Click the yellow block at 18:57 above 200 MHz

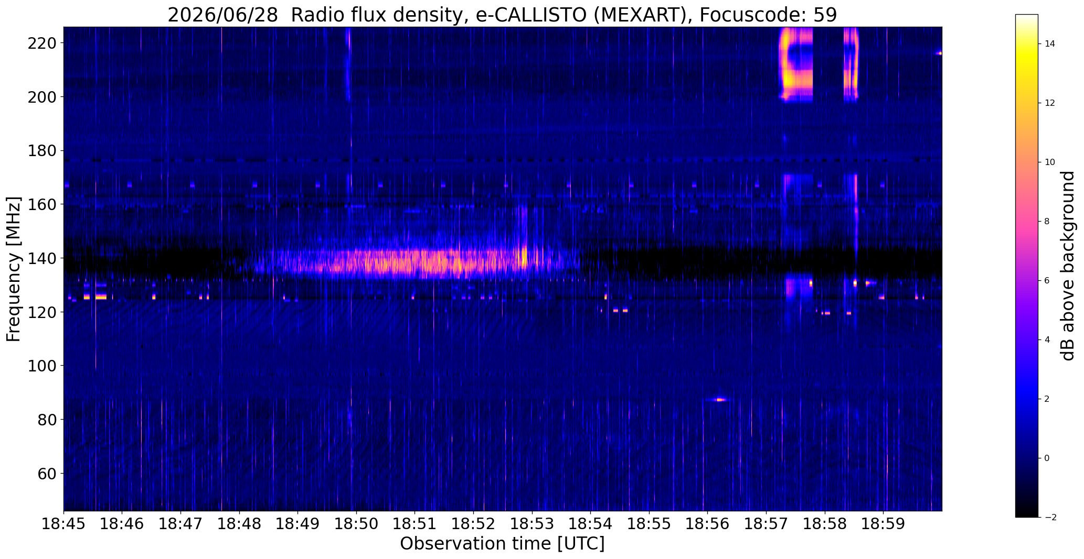[796, 64]
